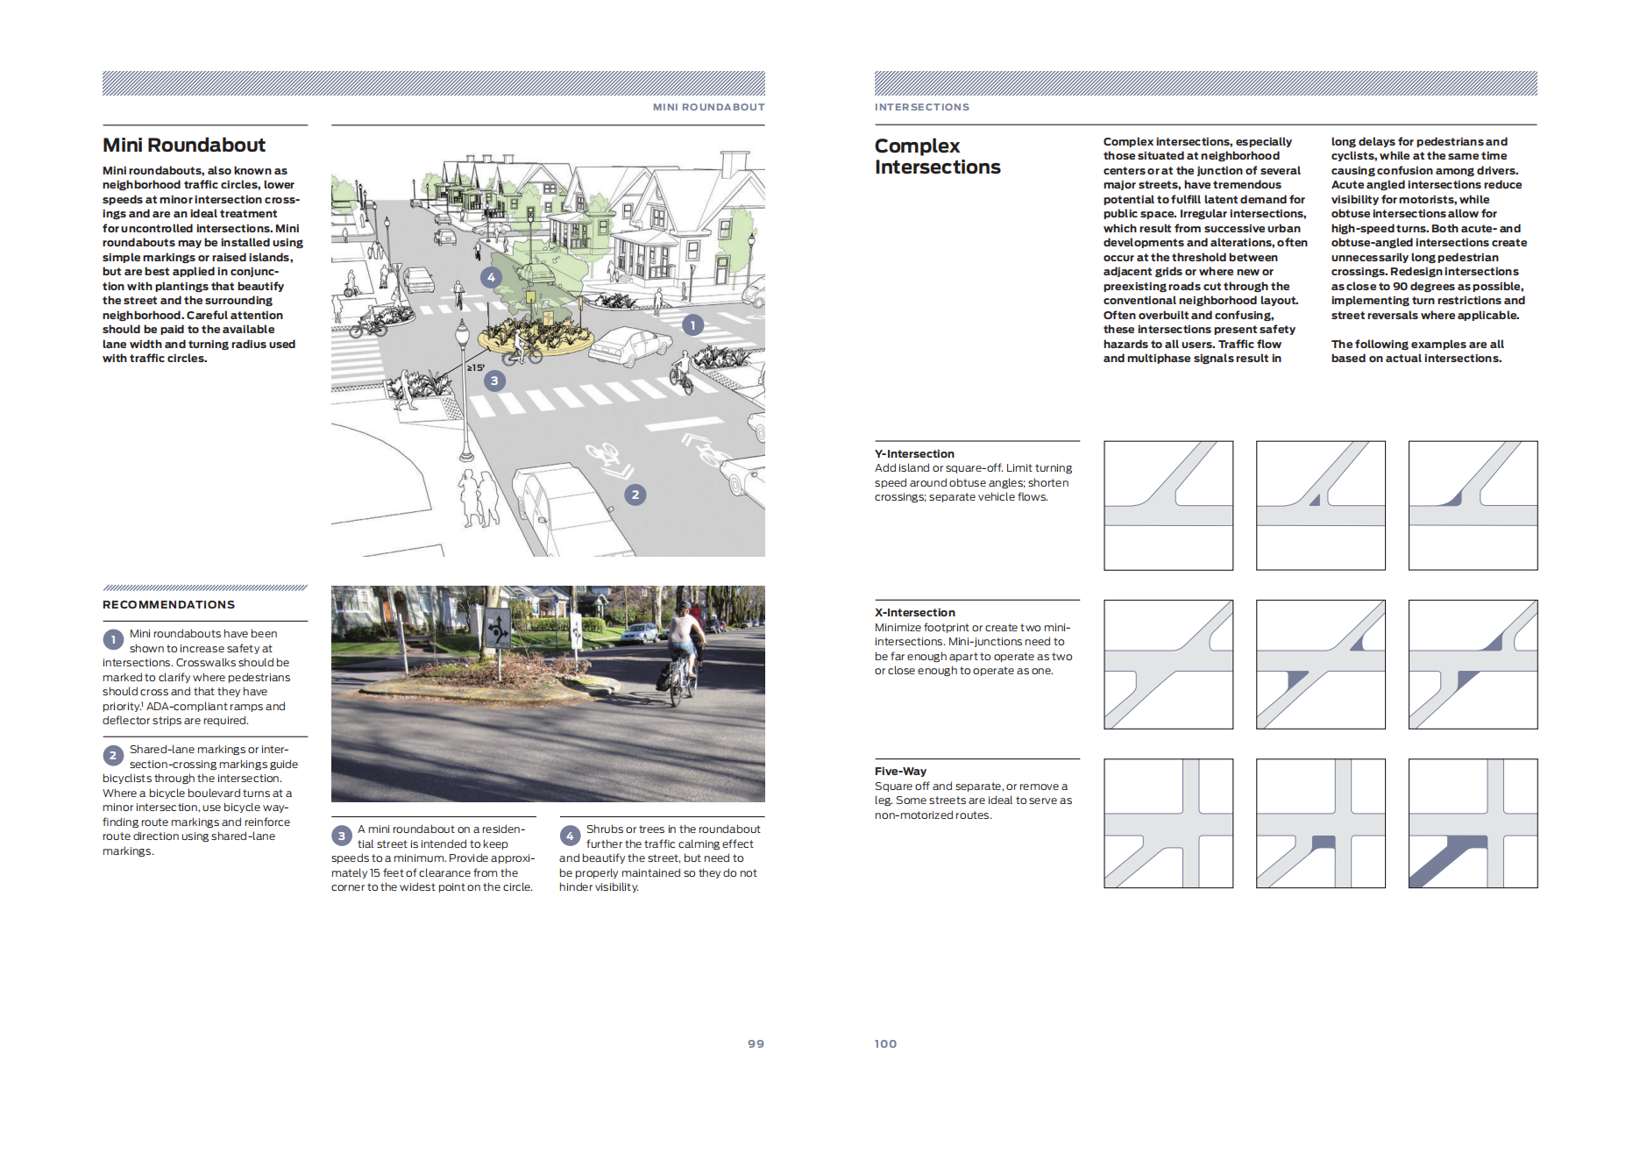The image size is (1640, 1160).
Task: Click marker 4 on the green tree area
Action: (x=491, y=277)
